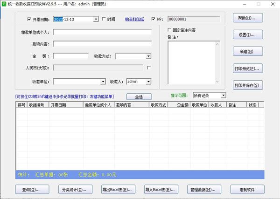Screen dimensions: 280x199
Task: Click the app icon in title bar
Action: point(4,4)
